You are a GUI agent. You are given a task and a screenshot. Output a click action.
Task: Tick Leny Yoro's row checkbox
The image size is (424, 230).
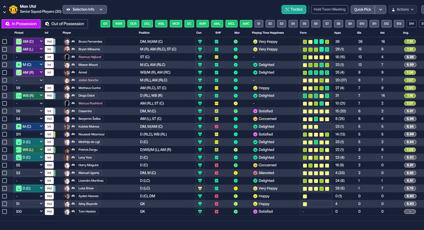click(5, 157)
